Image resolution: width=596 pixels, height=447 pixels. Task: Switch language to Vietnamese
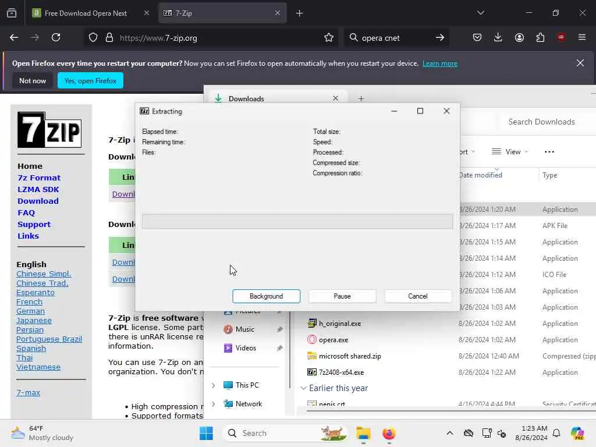(38, 367)
